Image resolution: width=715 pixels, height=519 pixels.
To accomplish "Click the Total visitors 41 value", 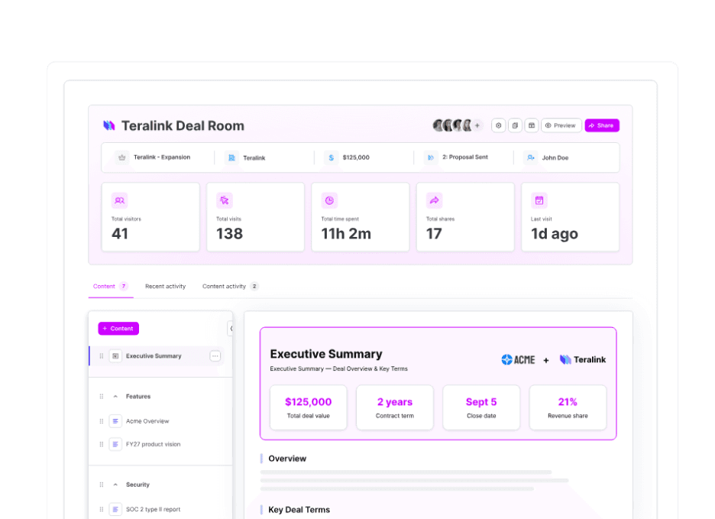I will click(120, 234).
